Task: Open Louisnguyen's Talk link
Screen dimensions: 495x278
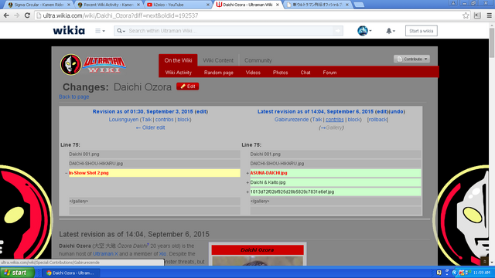Action: (146, 120)
